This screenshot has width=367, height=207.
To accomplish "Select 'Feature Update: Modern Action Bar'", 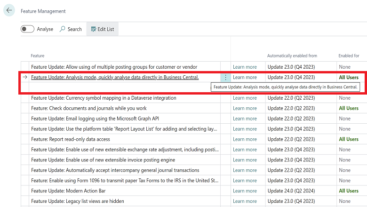I will tap(68, 191).
